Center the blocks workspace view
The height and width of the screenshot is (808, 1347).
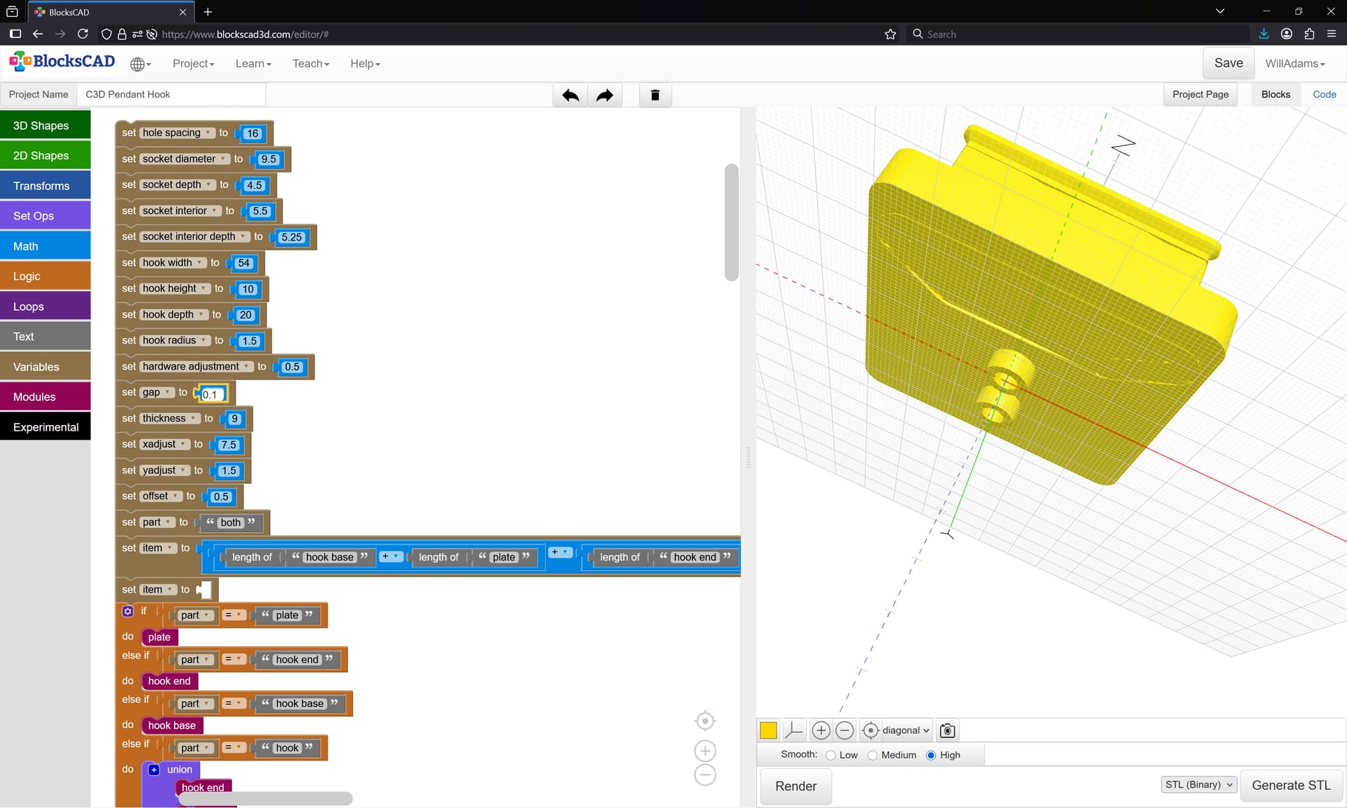pos(704,721)
